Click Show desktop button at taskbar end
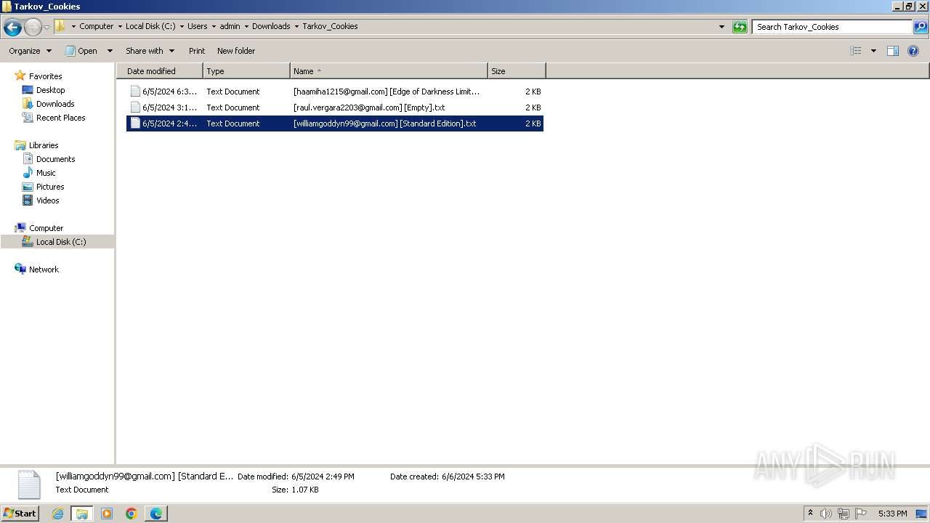 922,514
